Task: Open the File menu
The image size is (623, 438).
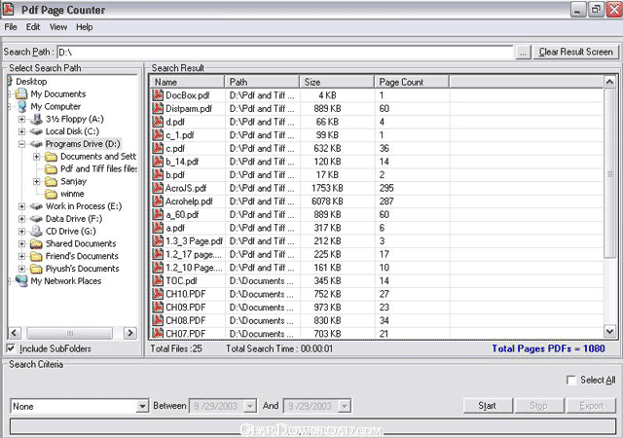Action: point(11,27)
